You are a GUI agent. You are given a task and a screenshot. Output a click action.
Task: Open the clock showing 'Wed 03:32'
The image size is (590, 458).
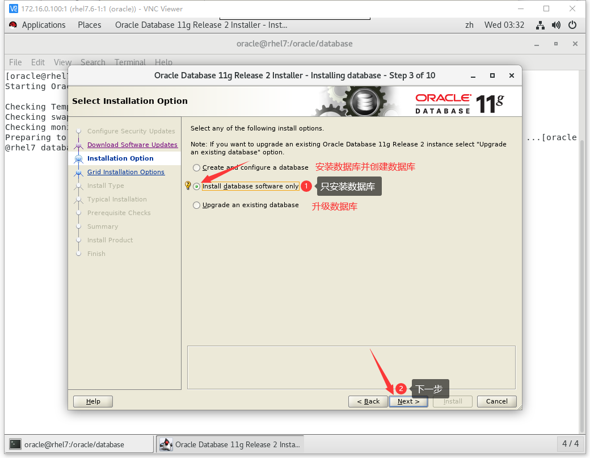click(504, 25)
